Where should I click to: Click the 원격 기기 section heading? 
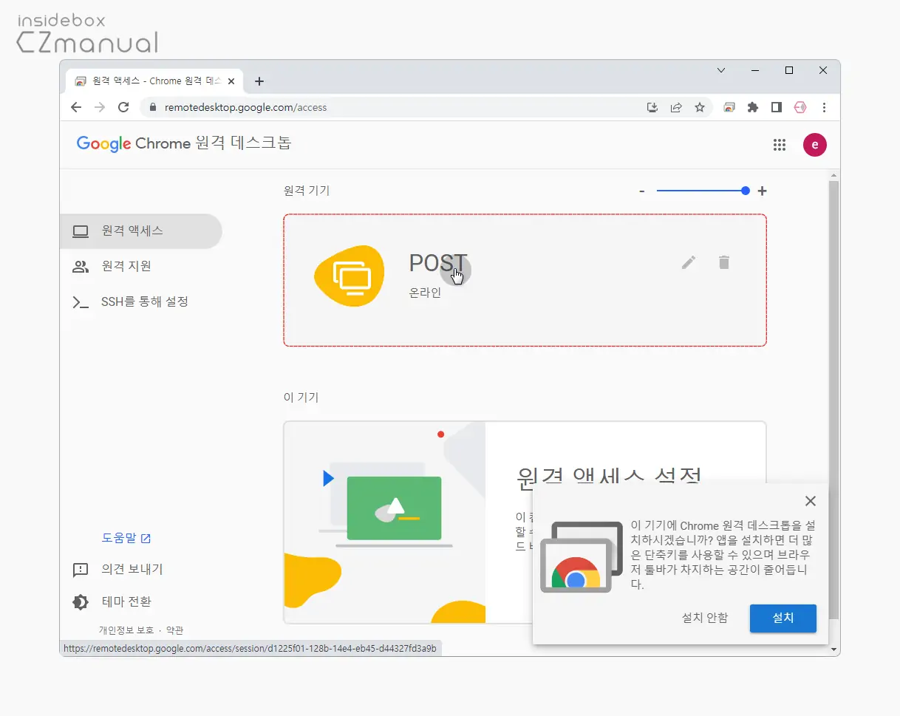pyautogui.click(x=307, y=191)
